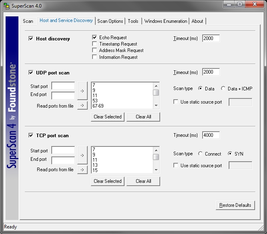Click TCP static source port input box
This screenshot has height=234, width=267.
(241, 166)
